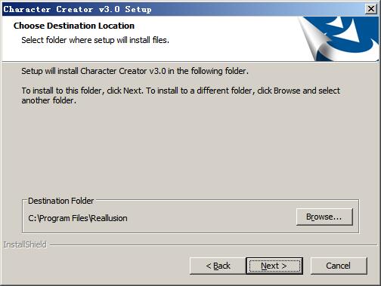This screenshot has width=381, height=286.
Task: Close the setup window with X
Action: click(x=371, y=9)
